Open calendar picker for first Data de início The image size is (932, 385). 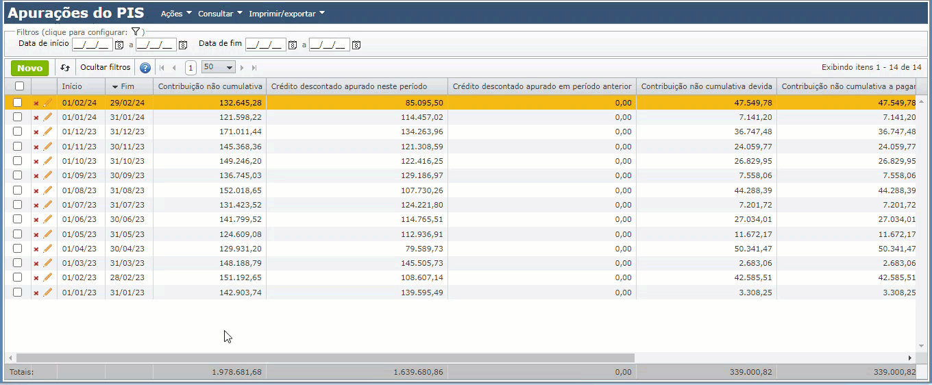coord(119,45)
